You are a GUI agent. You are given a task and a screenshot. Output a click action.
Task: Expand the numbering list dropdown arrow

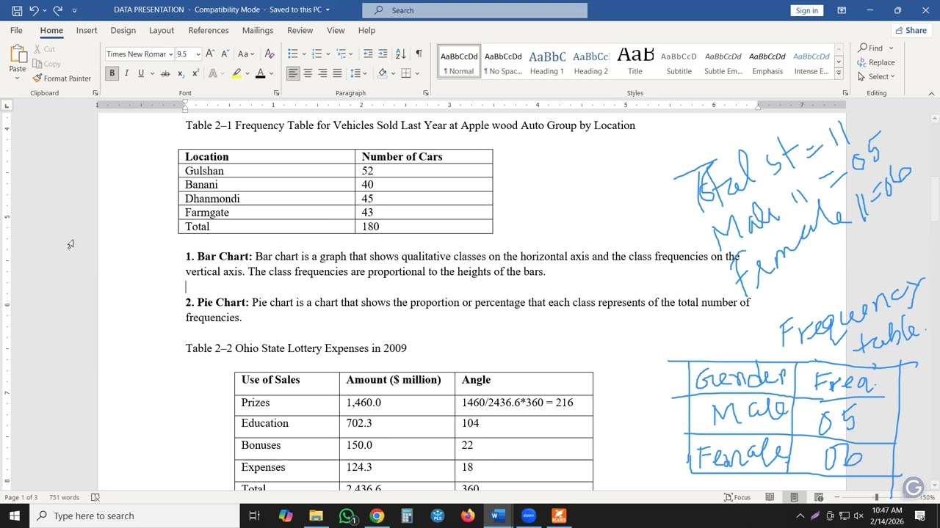[328, 54]
